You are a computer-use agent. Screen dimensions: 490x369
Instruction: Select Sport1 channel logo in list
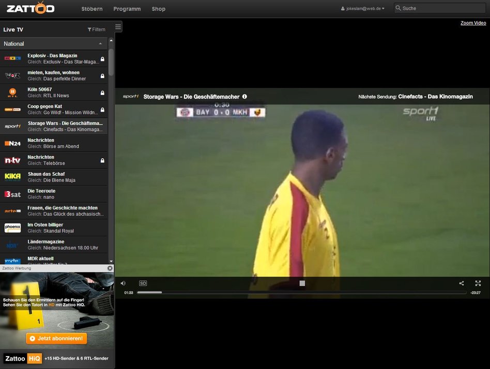click(12, 126)
